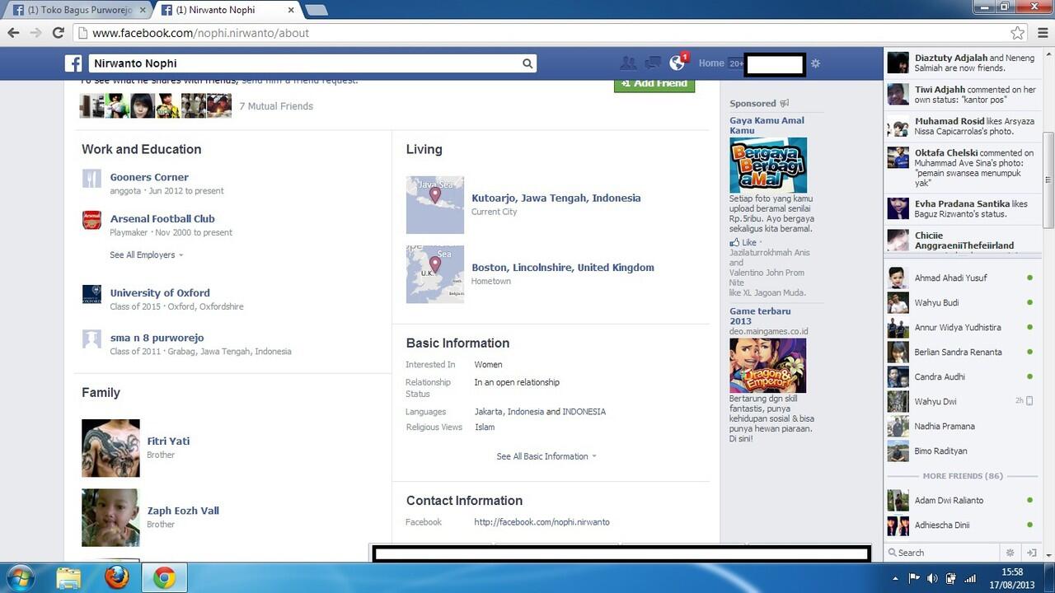Open Arsenal Football Club link
This screenshot has height=593, width=1055.
tap(162, 219)
